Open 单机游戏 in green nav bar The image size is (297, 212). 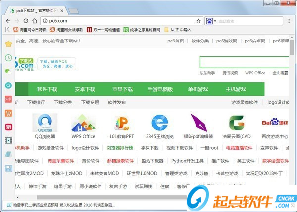tap(198, 89)
